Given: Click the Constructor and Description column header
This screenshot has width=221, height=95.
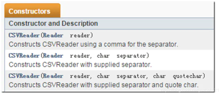Looking at the screenshot, I should pyautogui.click(x=53, y=23).
